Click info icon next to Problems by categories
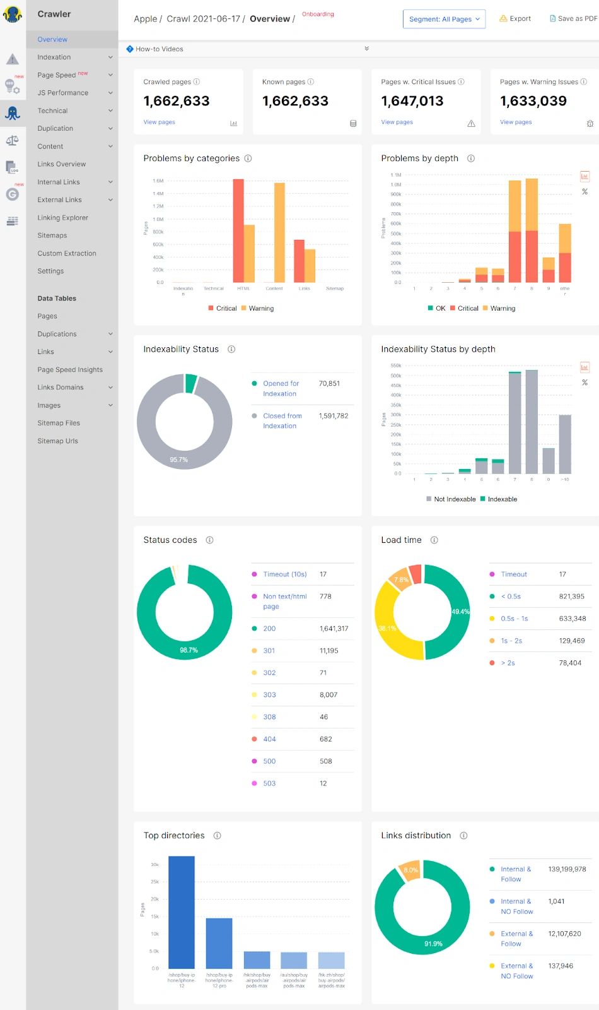This screenshot has width=599, height=1010. pos(248,158)
